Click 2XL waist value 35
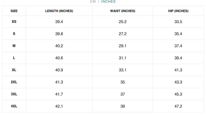206x115 pixels. (x=123, y=82)
